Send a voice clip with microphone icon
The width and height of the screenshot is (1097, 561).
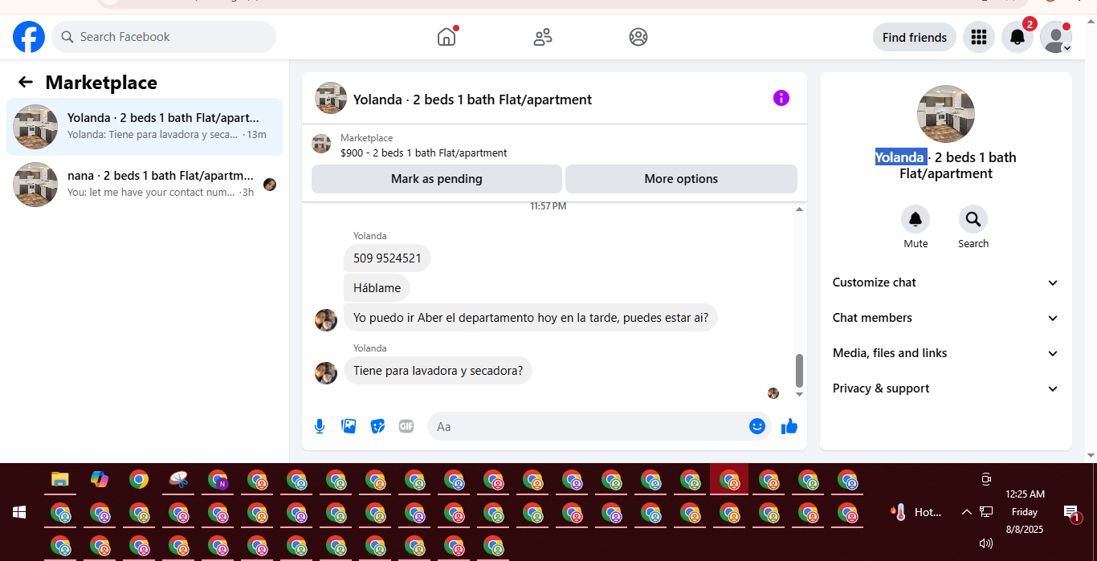pyautogui.click(x=320, y=426)
